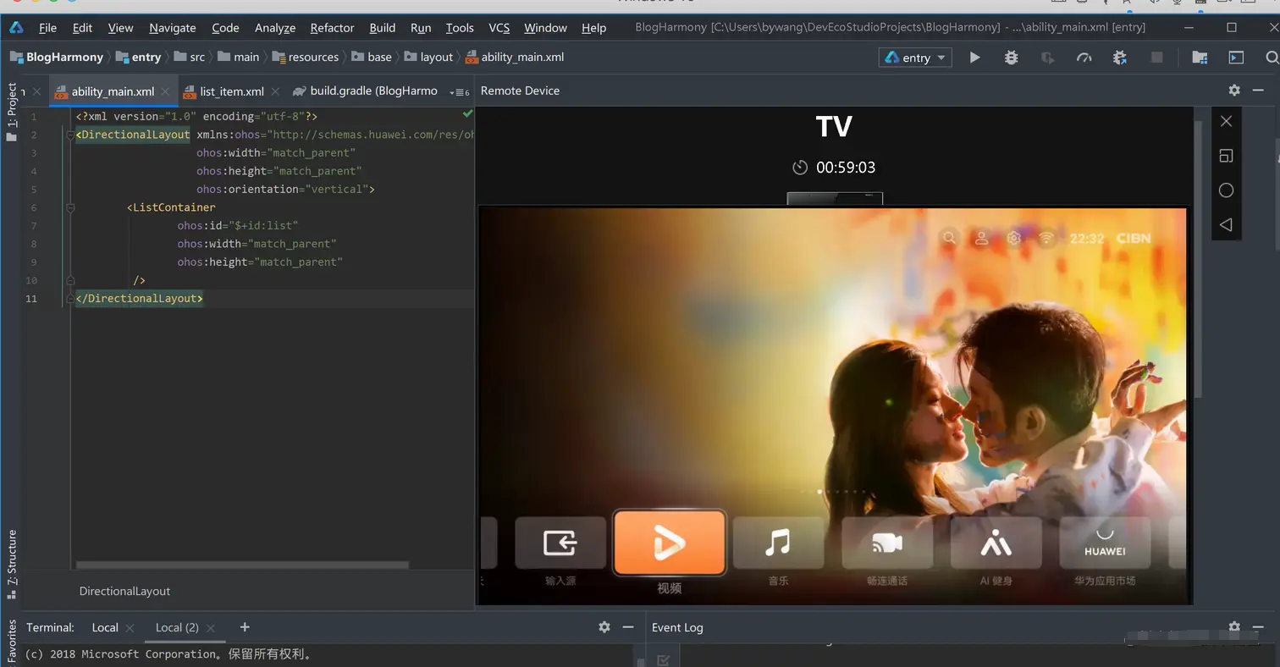
Task: Open the Favorites tool window
Action: coord(11,642)
